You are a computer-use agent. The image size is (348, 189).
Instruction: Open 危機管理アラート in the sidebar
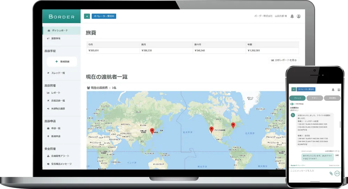[x=62, y=156]
